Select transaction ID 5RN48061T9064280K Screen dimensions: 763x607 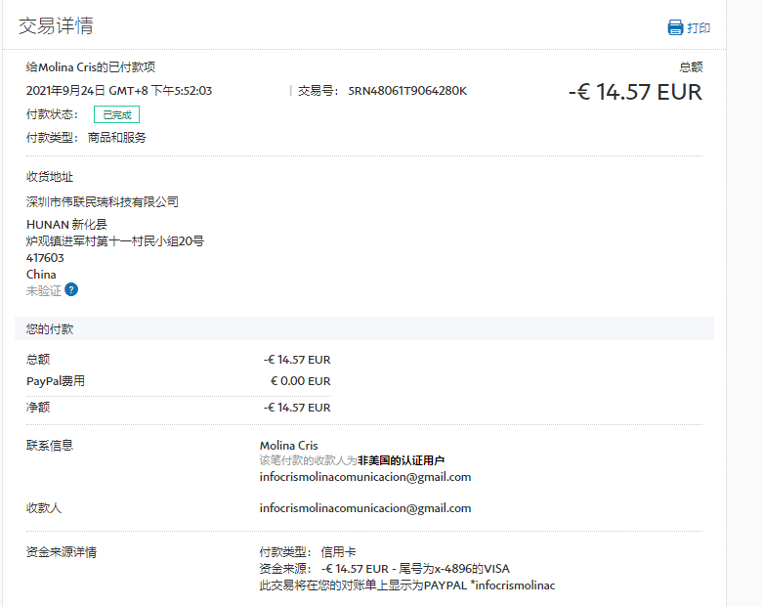pyautogui.click(x=407, y=91)
